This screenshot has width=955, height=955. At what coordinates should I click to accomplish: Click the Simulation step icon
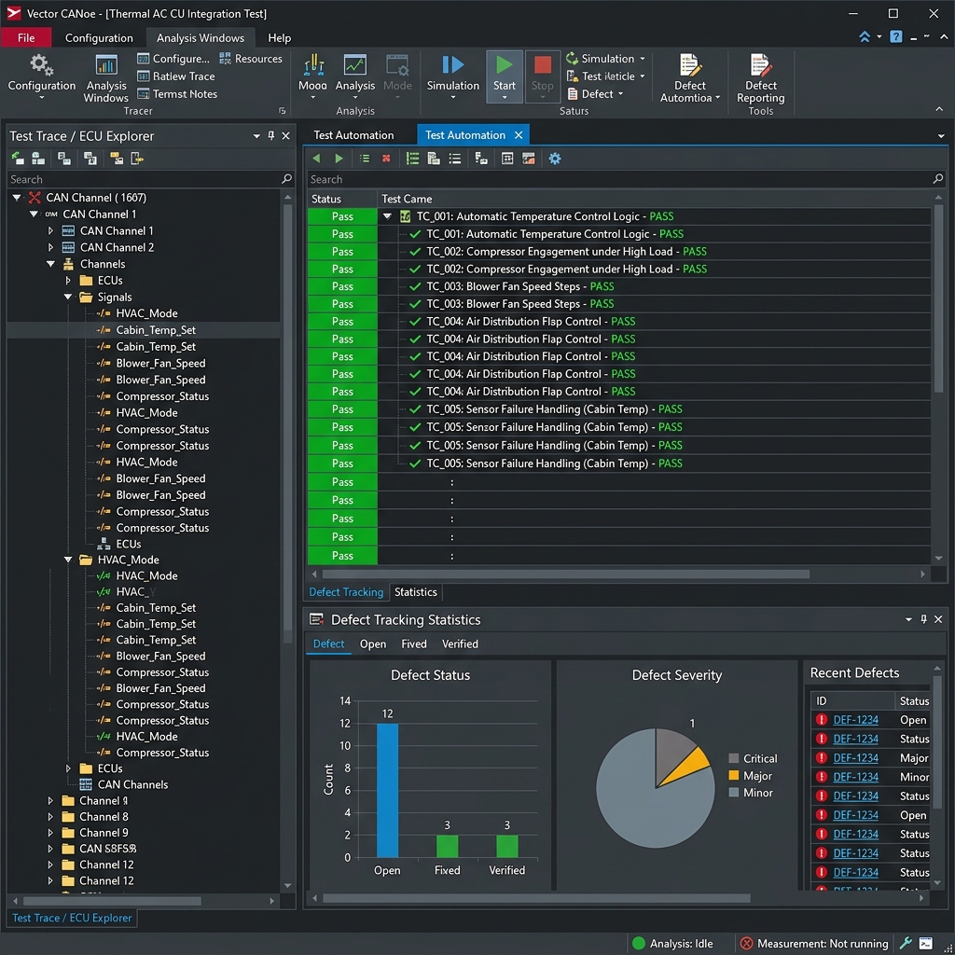[x=452, y=64]
